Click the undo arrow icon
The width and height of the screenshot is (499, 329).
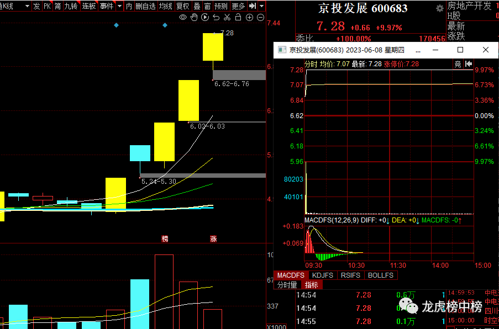(216, 18)
